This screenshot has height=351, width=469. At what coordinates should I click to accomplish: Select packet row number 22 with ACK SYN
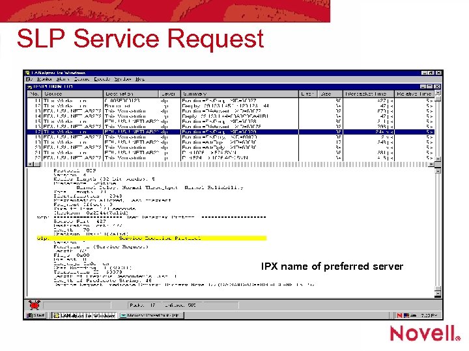click(x=231, y=157)
